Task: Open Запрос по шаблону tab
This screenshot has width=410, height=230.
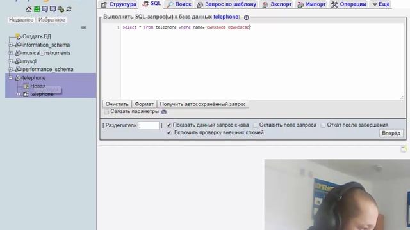Action: click(x=227, y=4)
